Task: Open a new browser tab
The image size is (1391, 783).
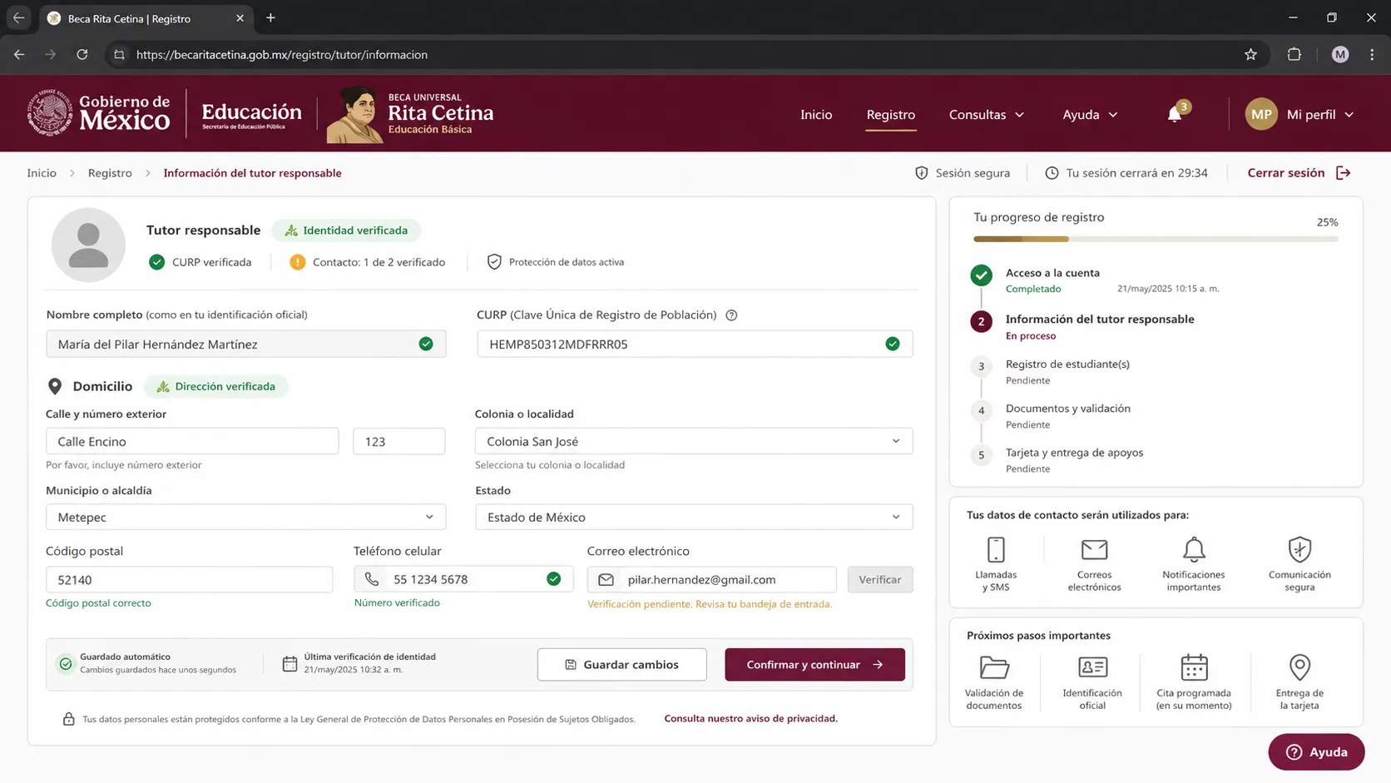Action: [x=270, y=18]
